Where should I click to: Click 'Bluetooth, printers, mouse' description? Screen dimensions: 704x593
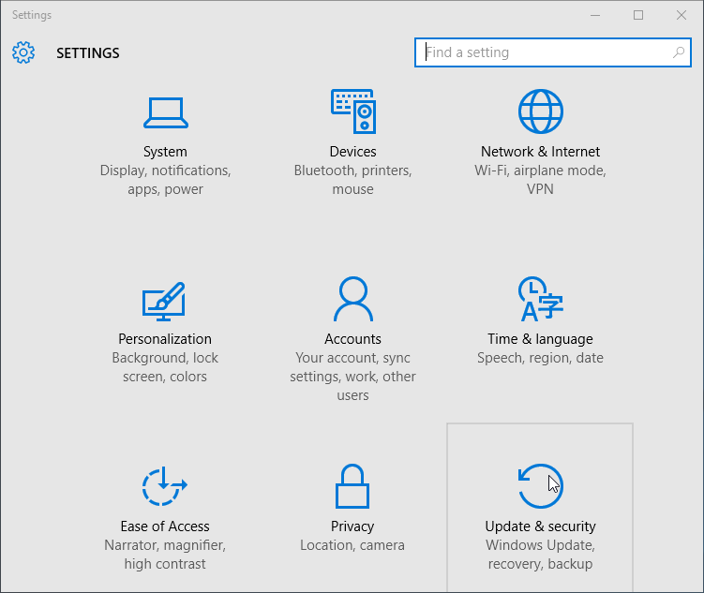pyautogui.click(x=352, y=180)
